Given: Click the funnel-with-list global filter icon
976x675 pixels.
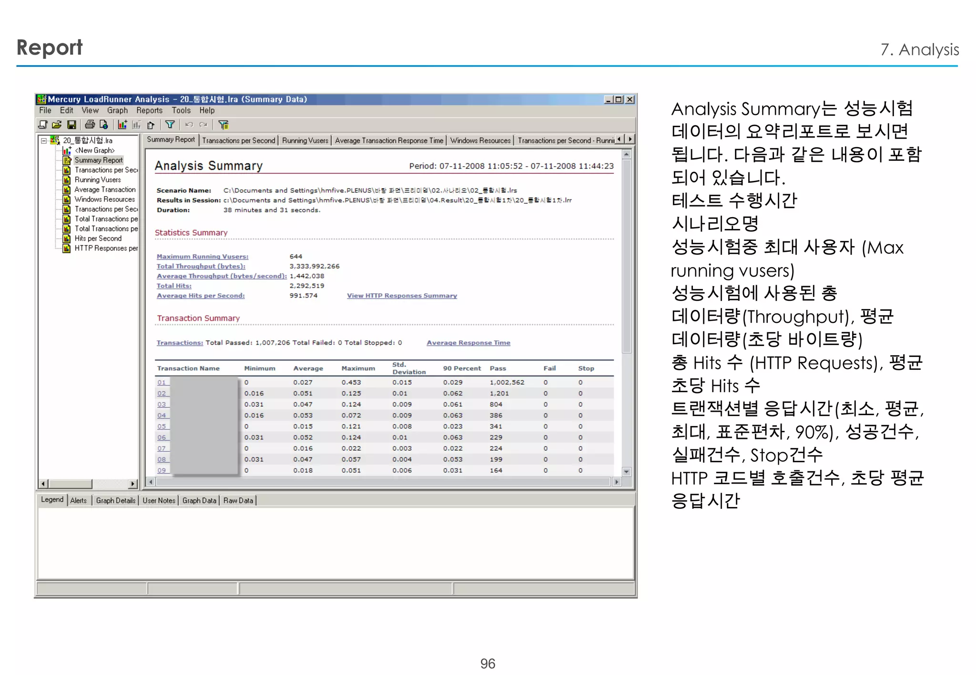Looking at the screenshot, I should (223, 125).
